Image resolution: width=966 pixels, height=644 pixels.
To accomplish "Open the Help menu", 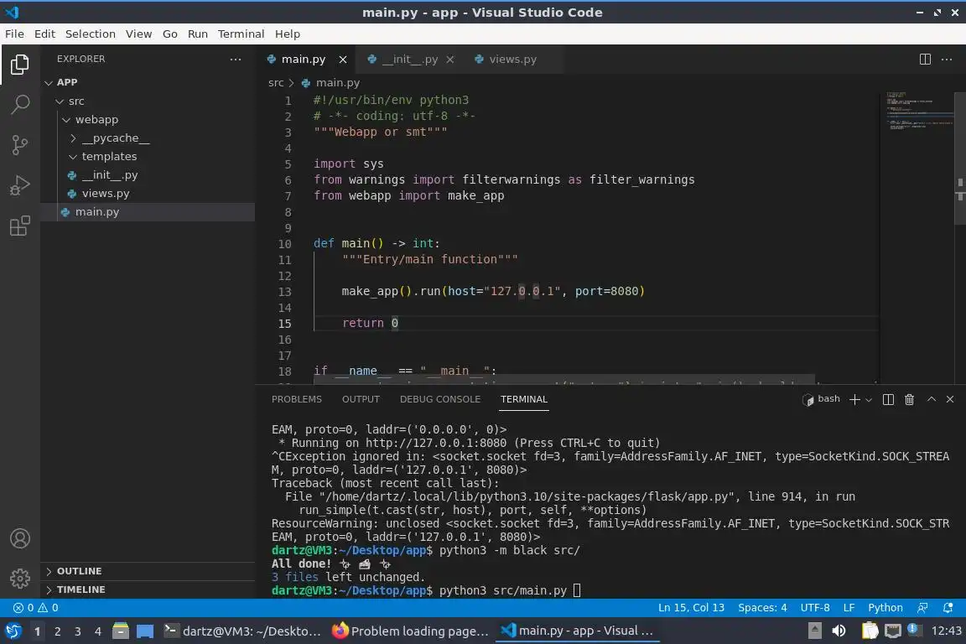I will [x=287, y=34].
